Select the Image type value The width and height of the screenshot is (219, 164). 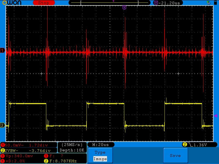pyautogui.click(x=100, y=159)
